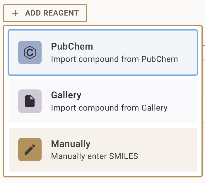Click the 'Import compound from PubChem' description
Image resolution: width=205 pixels, height=183 pixels.
coord(114,59)
